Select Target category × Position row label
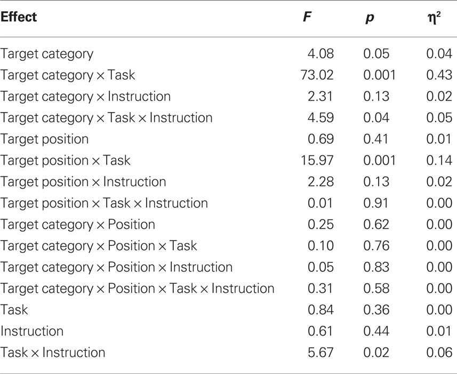 77,225
